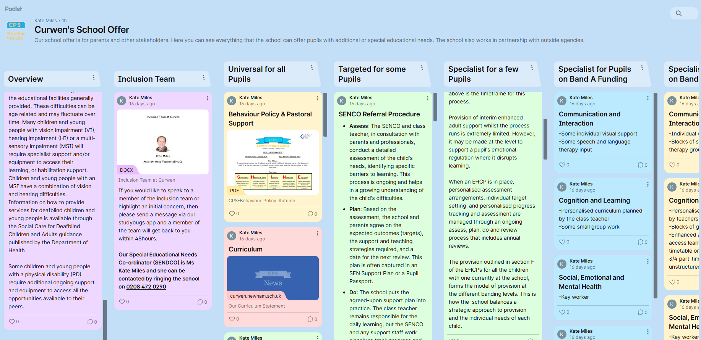
Task: Open the search icon at top right
Action: (x=679, y=13)
